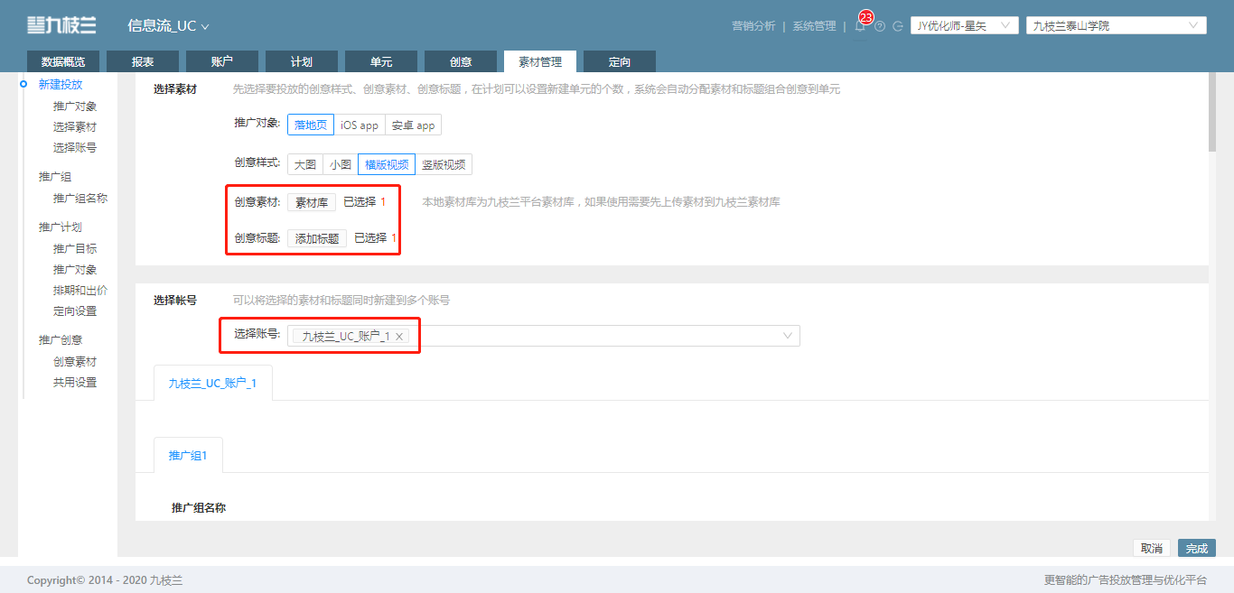Open the 定向 navigation tab

(620, 61)
